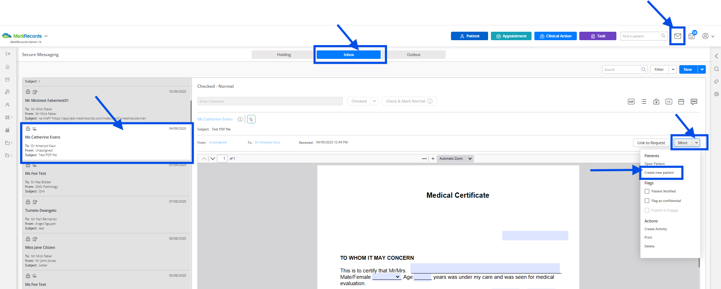Click the @ mentions icon in right sidebar
This screenshot has height=289, width=721.
point(716,94)
